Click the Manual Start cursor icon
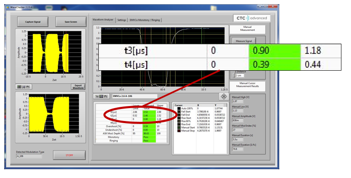Screen dimensions: 351x178 coord(179,128)
